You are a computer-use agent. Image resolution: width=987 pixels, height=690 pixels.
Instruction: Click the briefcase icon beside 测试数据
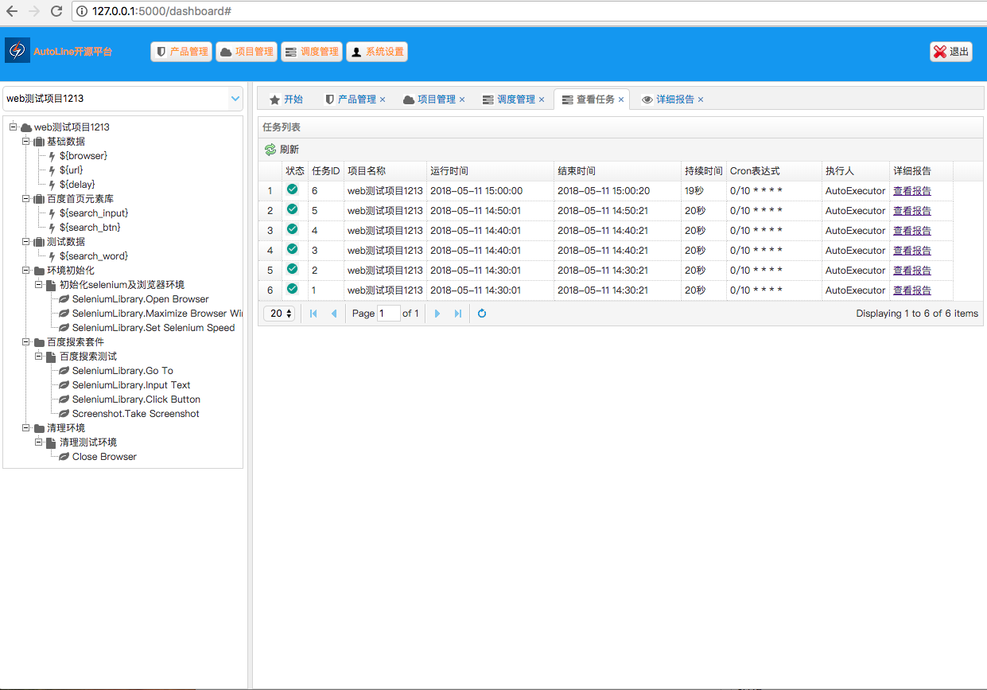tap(39, 242)
